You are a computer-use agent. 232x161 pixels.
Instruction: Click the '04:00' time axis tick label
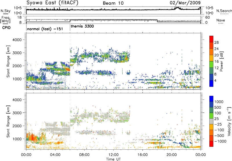pyautogui.click(x=55, y=155)
